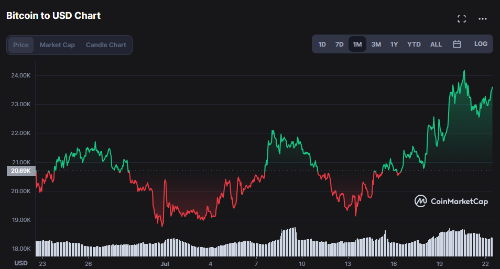The height and width of the screenshot is (269, 500).
Task: Set the chart range to 3M
Action: click(x=376, y=44)
